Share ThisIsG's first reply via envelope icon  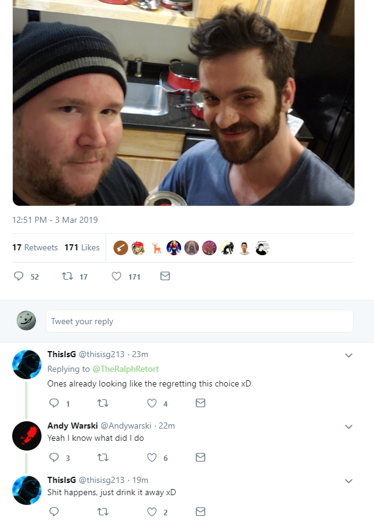(200, 403)
